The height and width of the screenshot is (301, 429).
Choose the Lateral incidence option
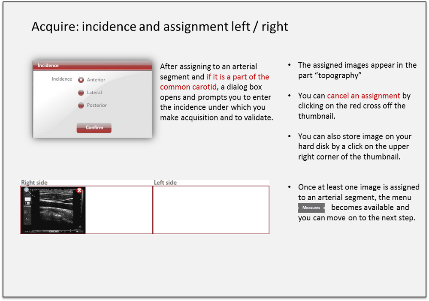coord(81,93)
